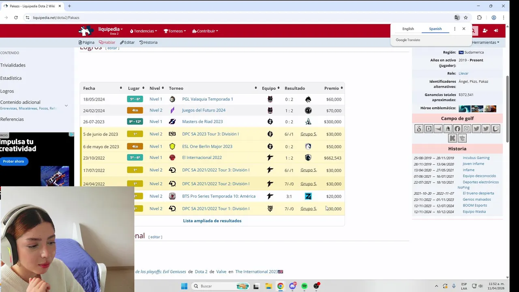Open the Tendencias dropdown menu
This screenshot has height=292, width=519.
(144, 31)
